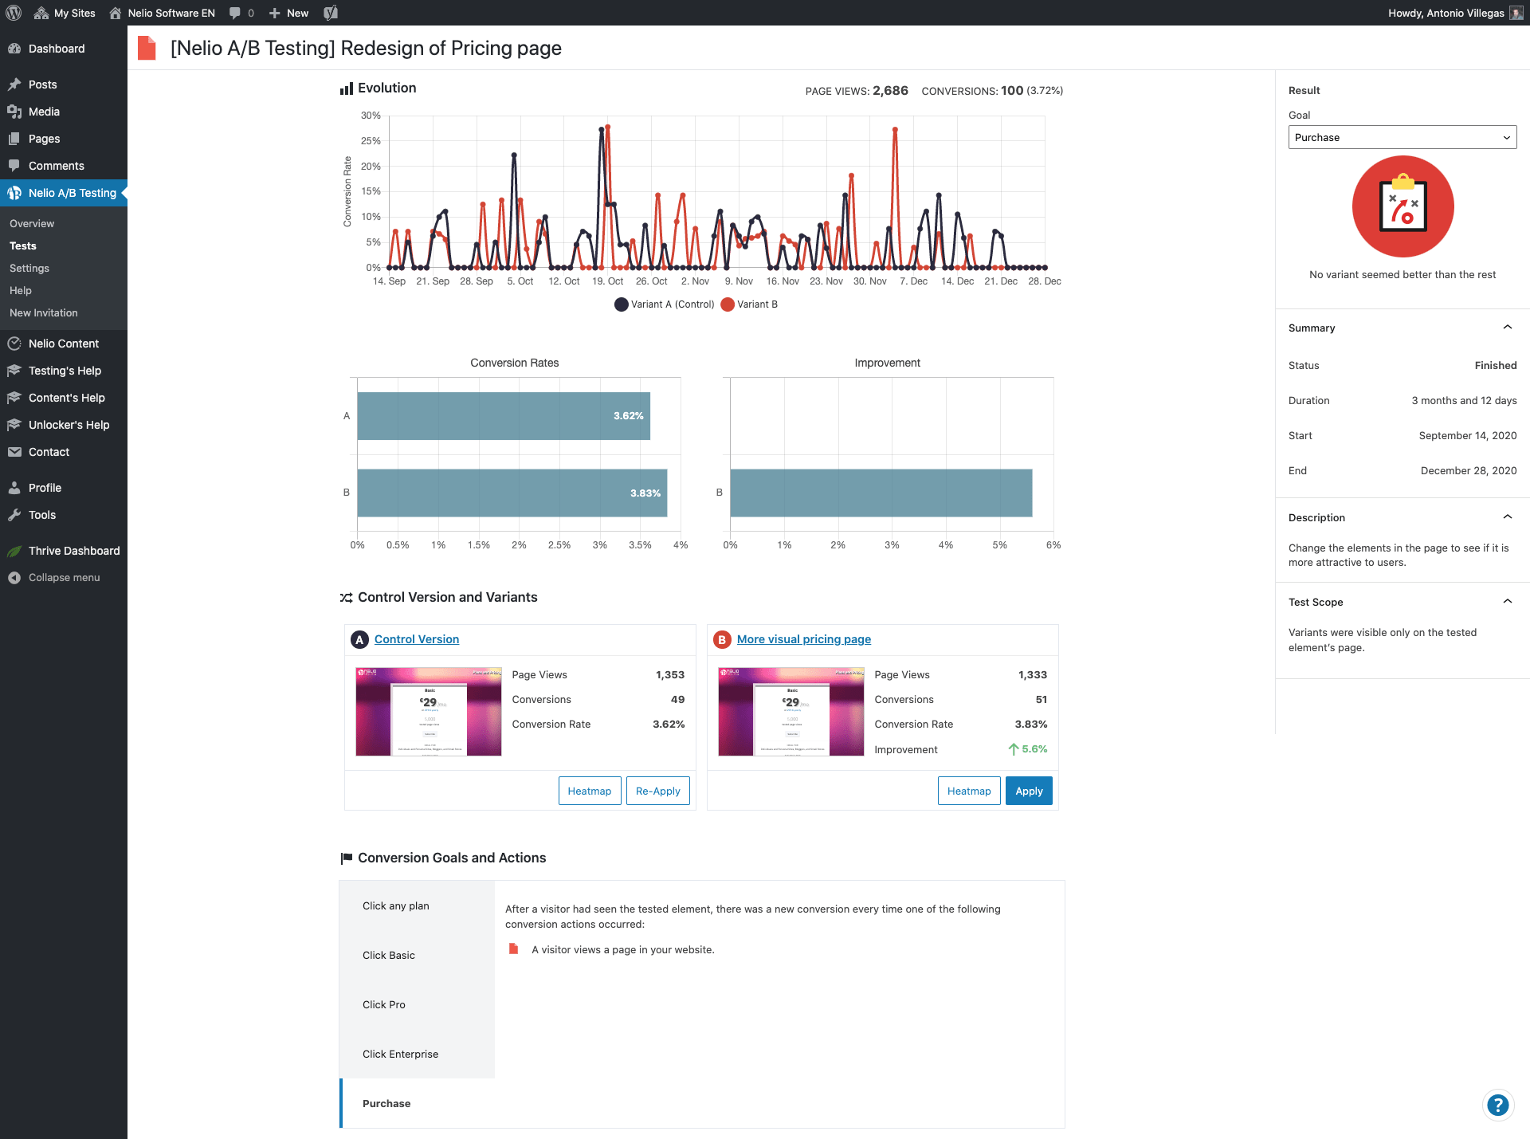Click the Tools wrench menu item
The image size is (1530, 1139).
click(41, 515)
